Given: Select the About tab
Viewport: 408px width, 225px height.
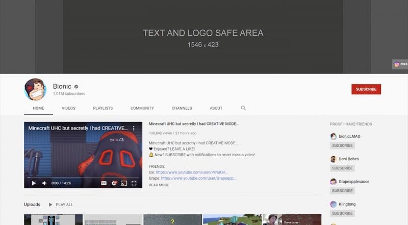Looking at the screenshot, I should [216, 108].
